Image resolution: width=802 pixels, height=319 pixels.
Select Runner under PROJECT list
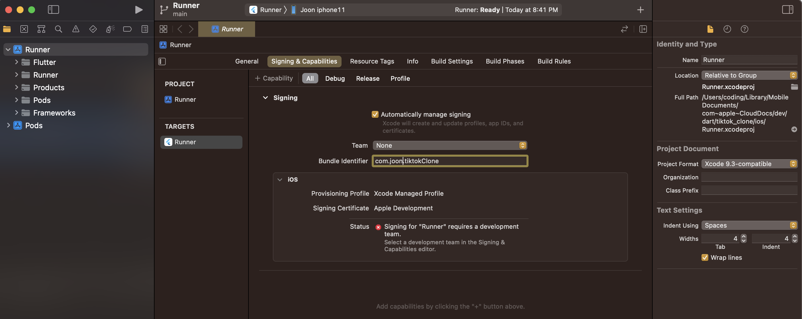(x=185, y=99)
